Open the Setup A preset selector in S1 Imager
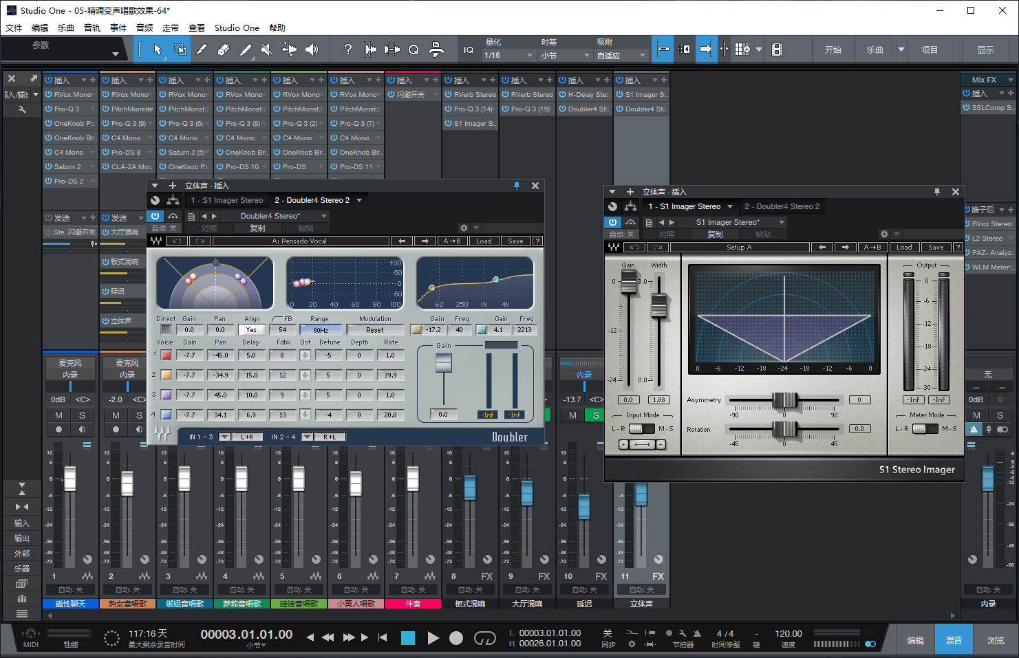Viewport: 1019px width, 658px height. 738,247
